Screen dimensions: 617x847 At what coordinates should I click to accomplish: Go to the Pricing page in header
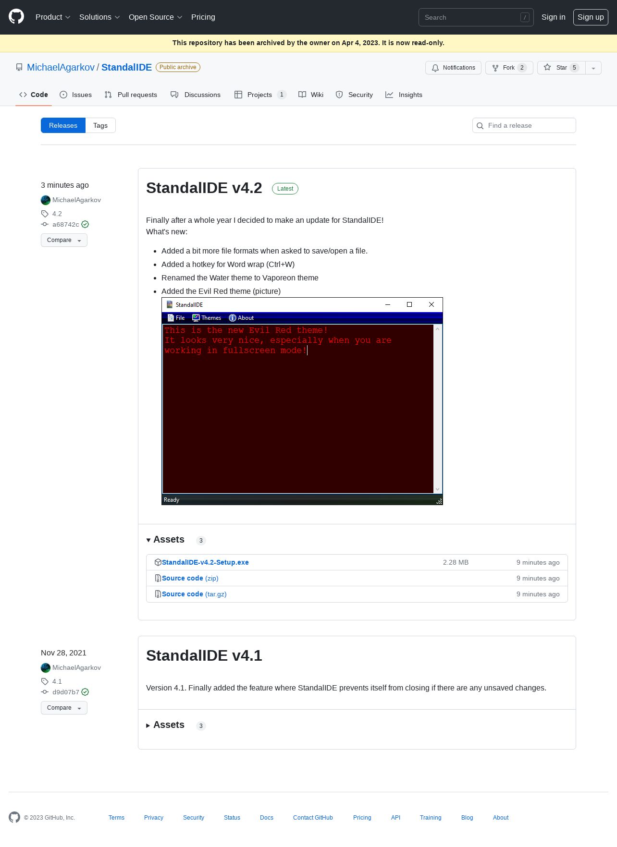click(x=203, y=17)
